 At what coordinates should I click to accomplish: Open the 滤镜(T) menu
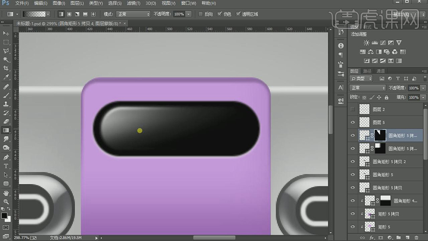click(134, 3)
